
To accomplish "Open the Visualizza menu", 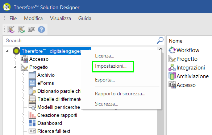I will 61,18.
